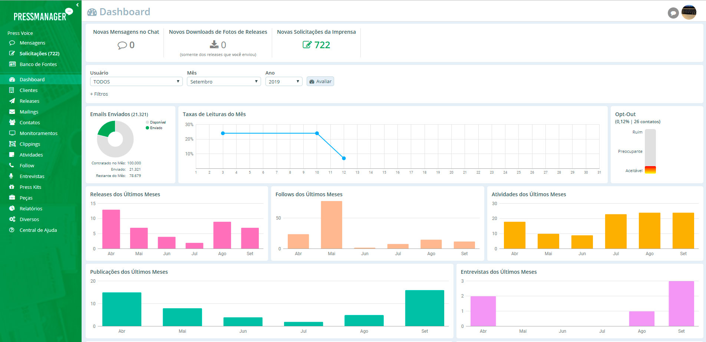Expand the + Filtros section
The height and width of the screenshot is (342, 706).
pos(99,94)
